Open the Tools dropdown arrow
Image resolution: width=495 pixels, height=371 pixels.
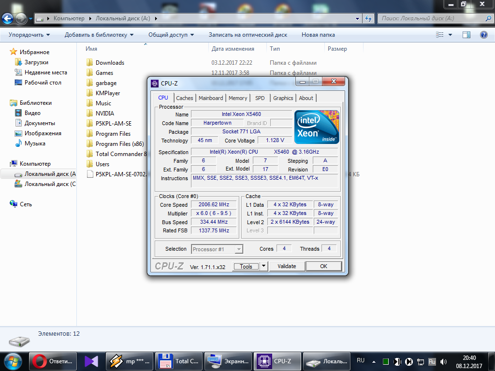coord(263,266)
